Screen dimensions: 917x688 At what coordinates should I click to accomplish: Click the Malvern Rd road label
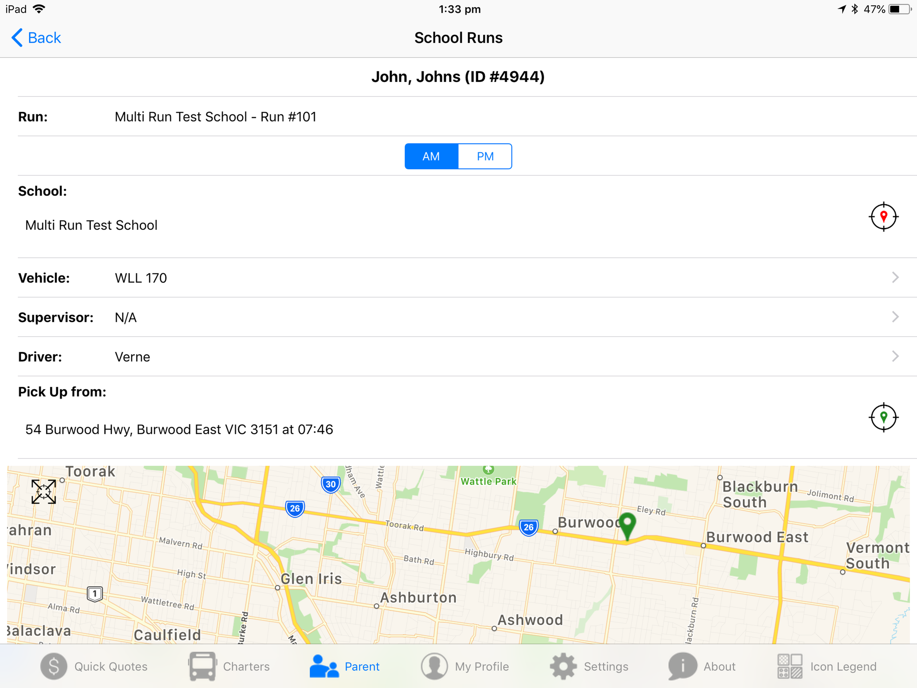click(181, 543)
